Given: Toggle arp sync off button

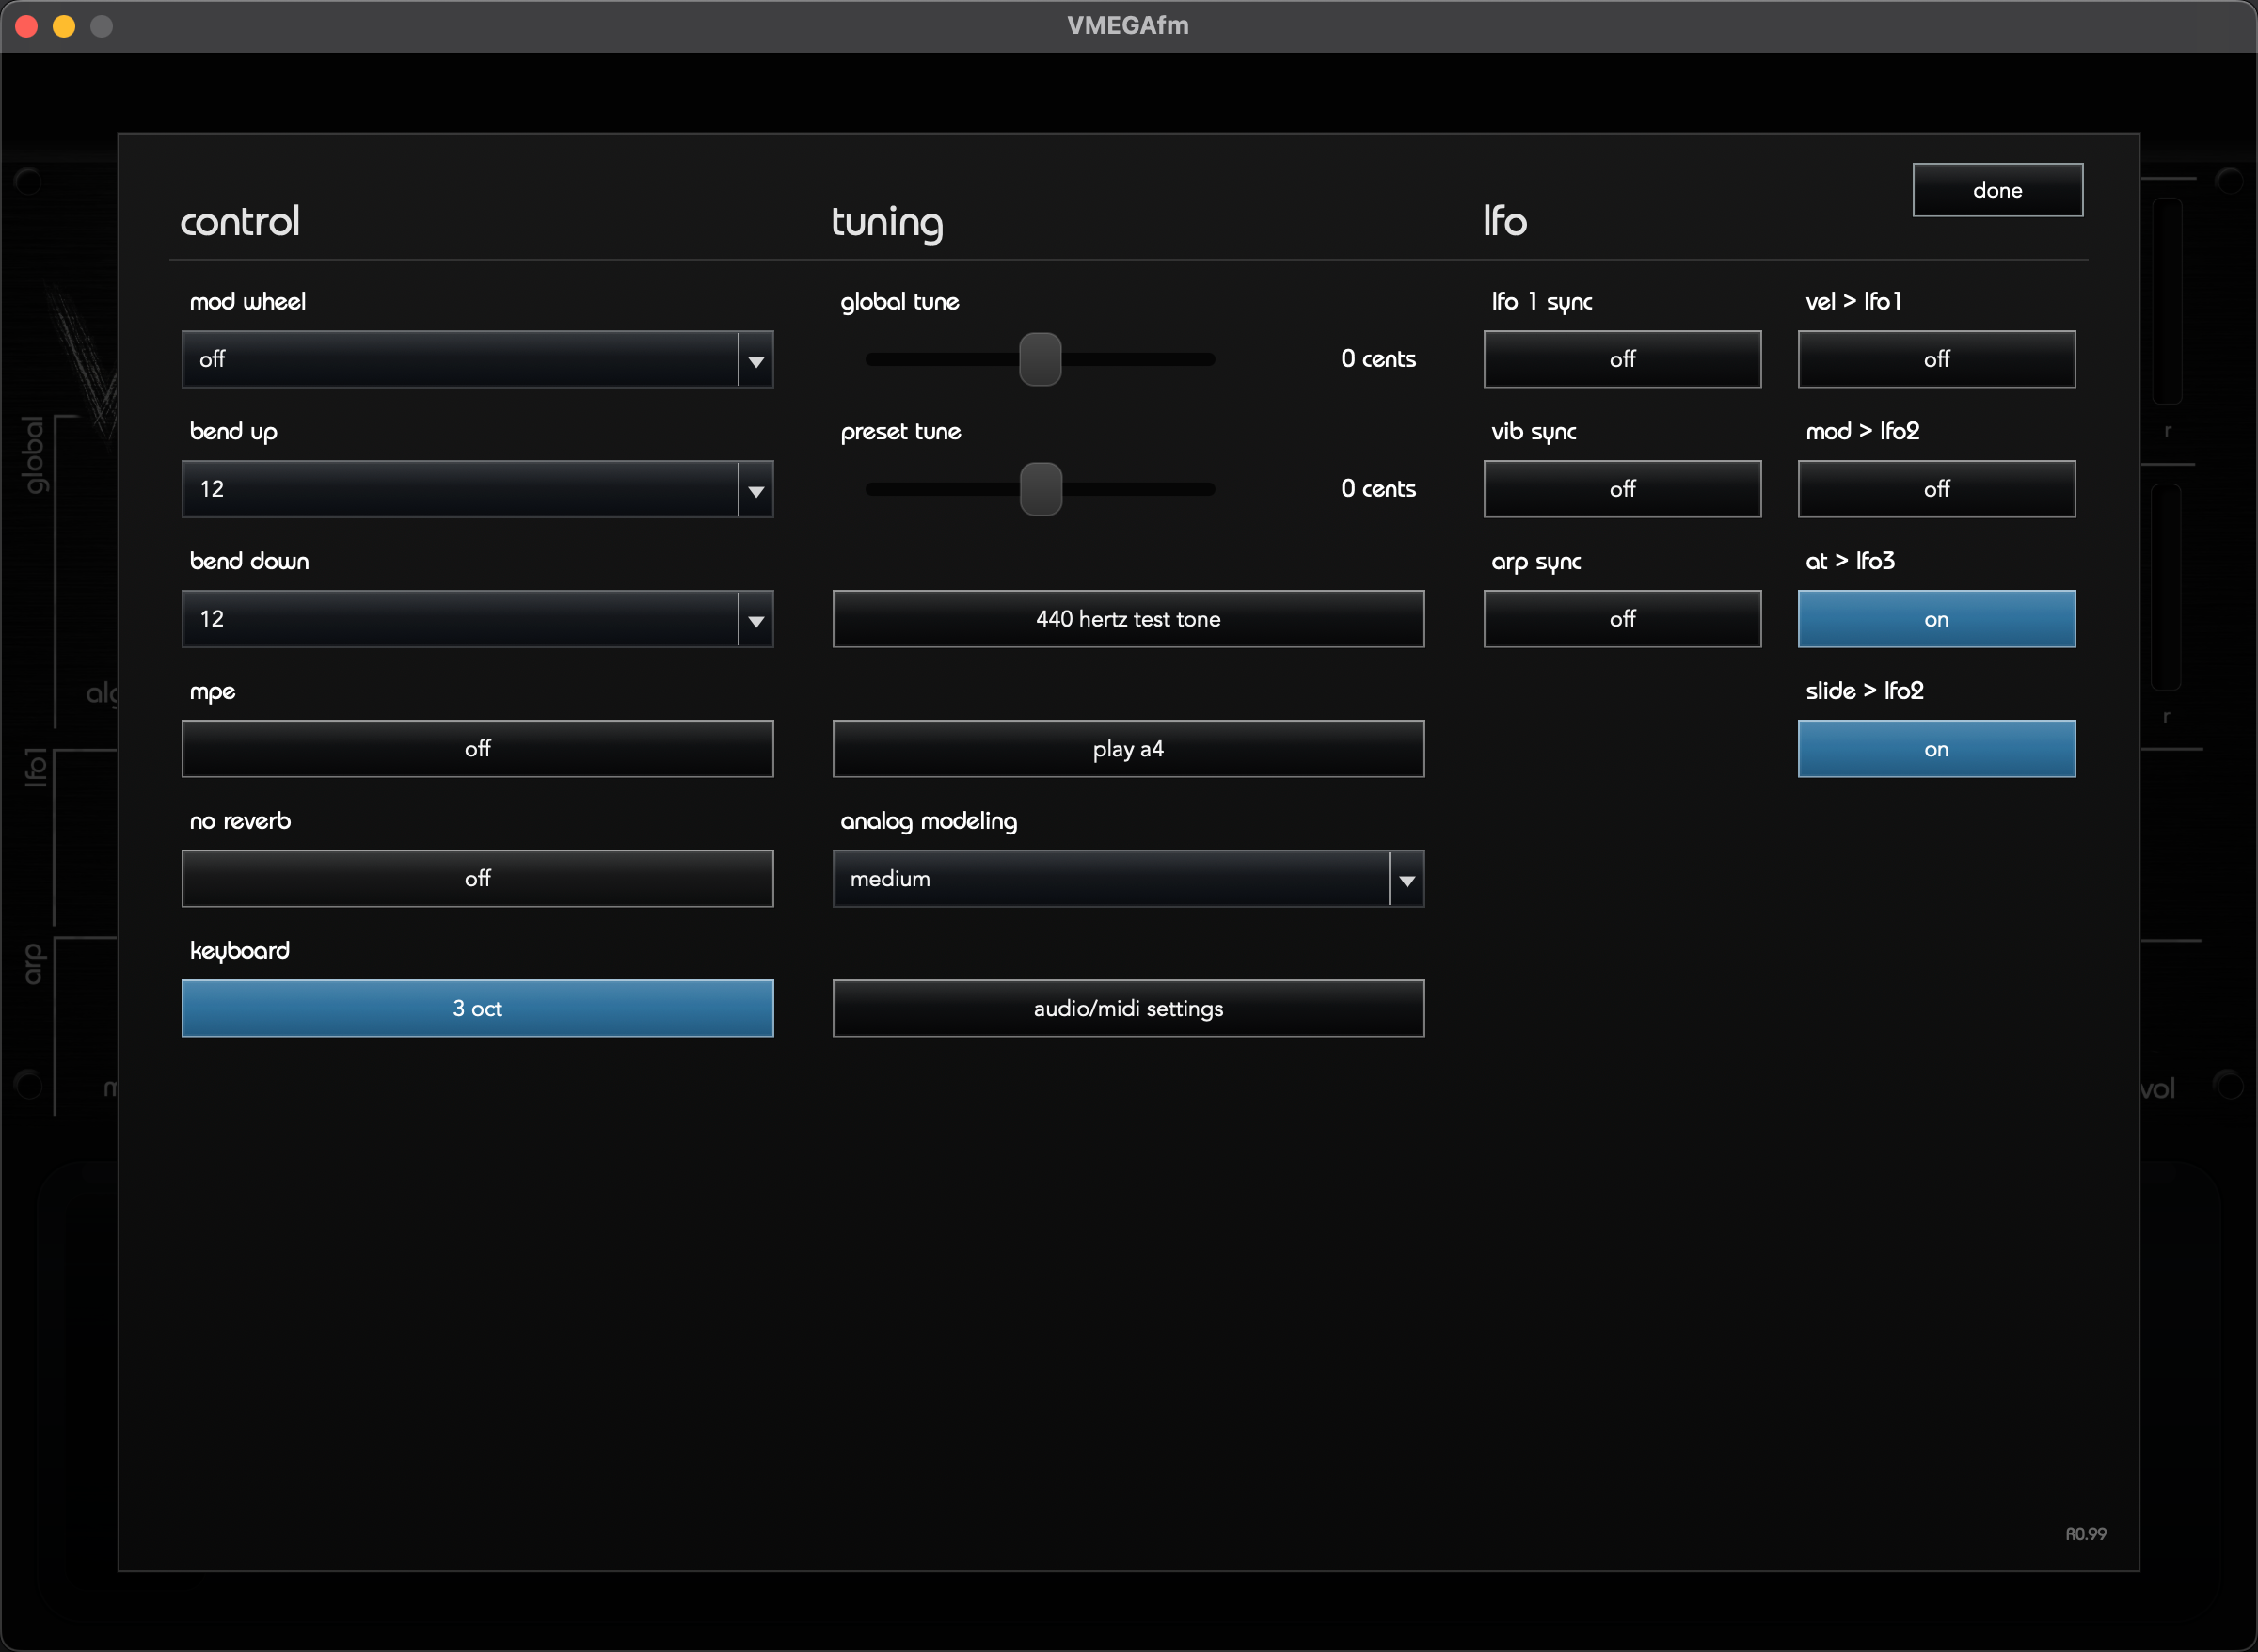Looking at the screenshot, I should [x=1623, y=620].
